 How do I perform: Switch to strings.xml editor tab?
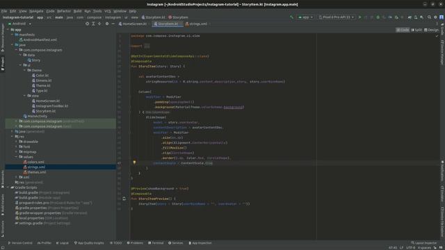point(196,24)
